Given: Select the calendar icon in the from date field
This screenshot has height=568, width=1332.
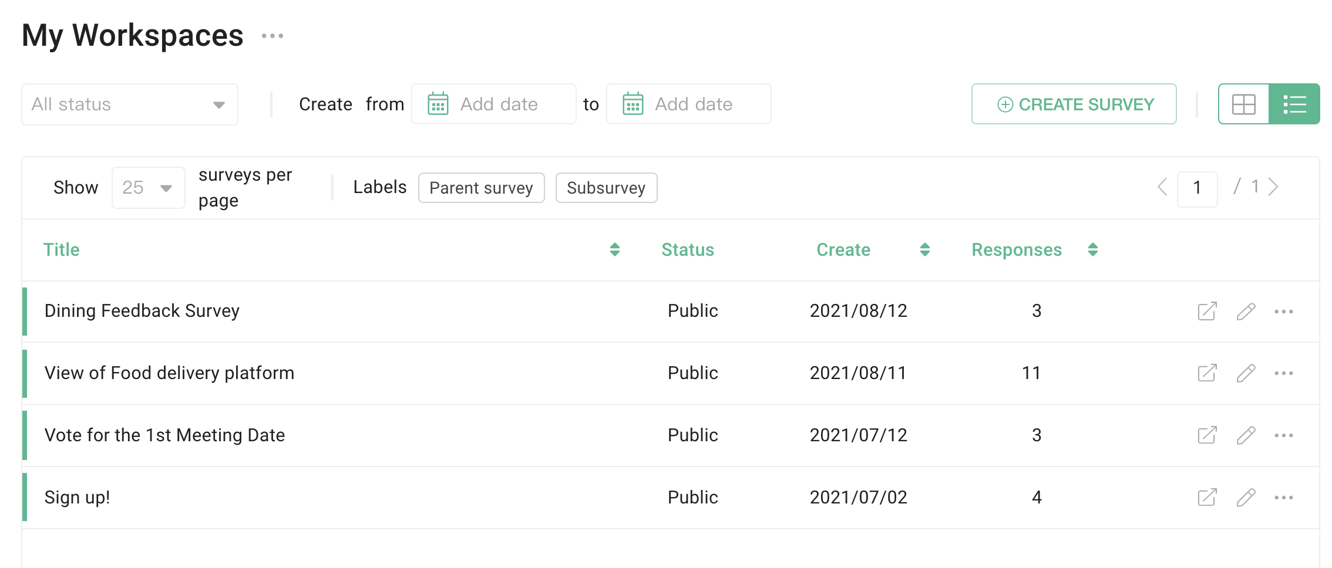Looking at the screenshot, I should 438,103.
